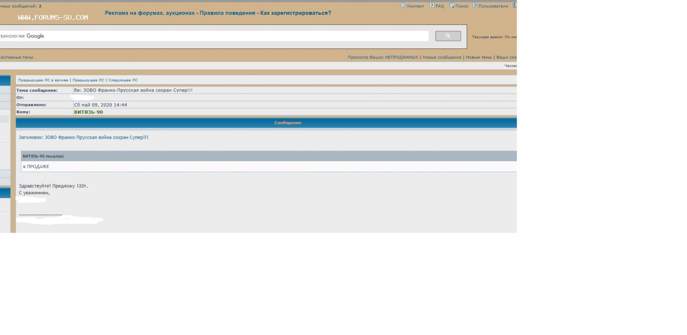This screenshot has height=335, width=687.
Task: Open Как зарегистрироваться? link
Action: click(295, 13)
